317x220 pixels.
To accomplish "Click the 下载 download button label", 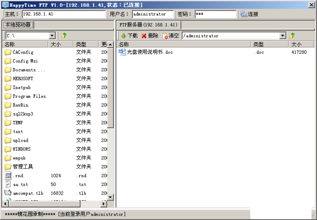I will tap(132, 36).
